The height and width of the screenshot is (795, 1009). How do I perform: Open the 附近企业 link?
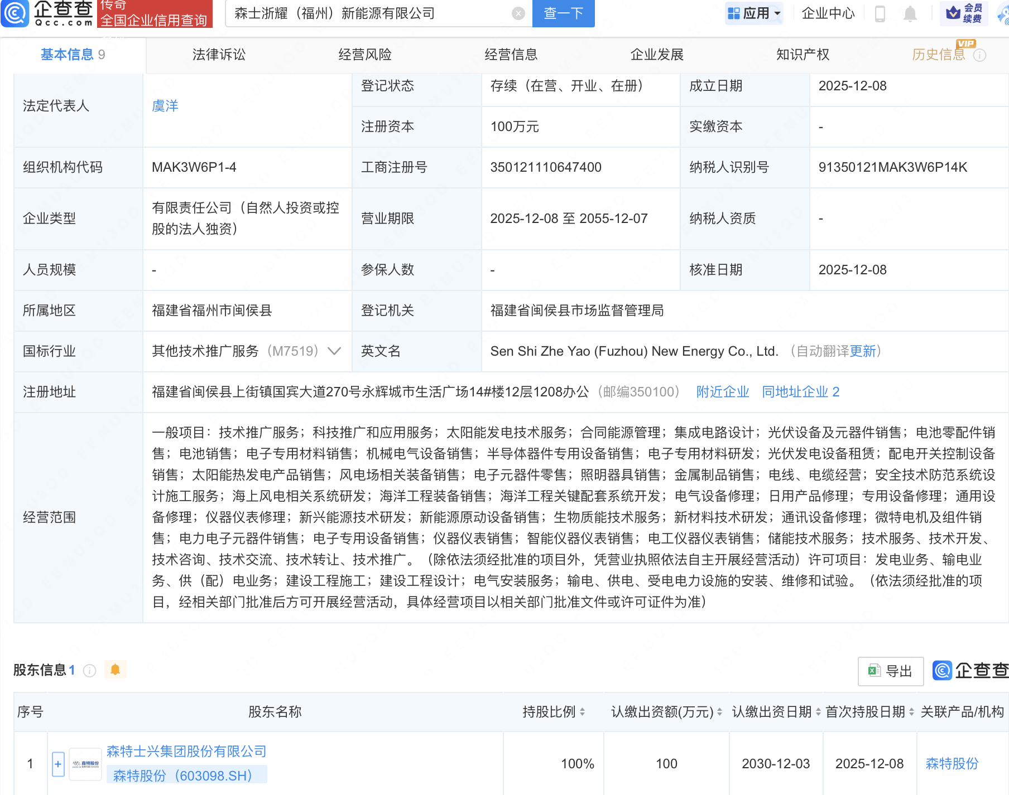click(x=722, y=392)
